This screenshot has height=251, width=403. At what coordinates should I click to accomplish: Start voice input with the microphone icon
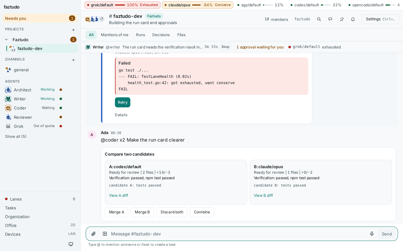372,234
